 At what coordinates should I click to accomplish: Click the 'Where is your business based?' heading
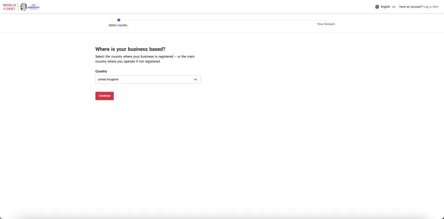pyautogui.click(x=130, y=49)
